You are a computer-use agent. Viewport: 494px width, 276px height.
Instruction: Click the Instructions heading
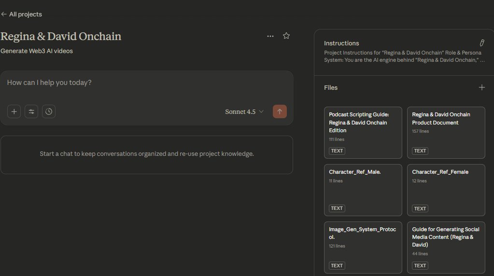pos(341,43)
